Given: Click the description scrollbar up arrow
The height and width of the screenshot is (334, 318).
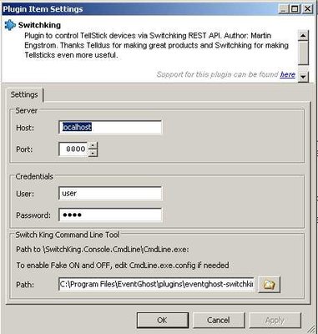Looking at the screenshot, I should point(303,35).
